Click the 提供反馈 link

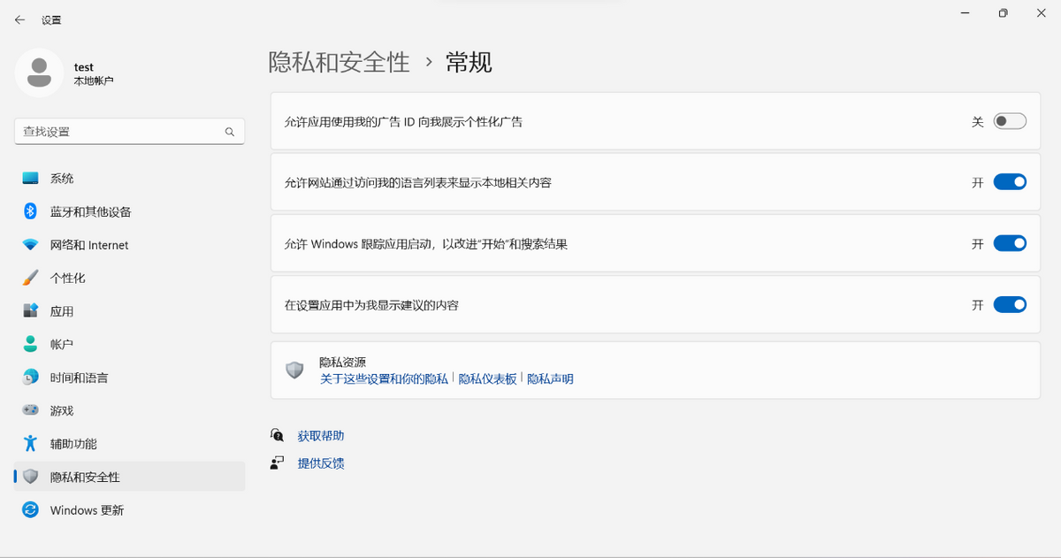(321, 463)
